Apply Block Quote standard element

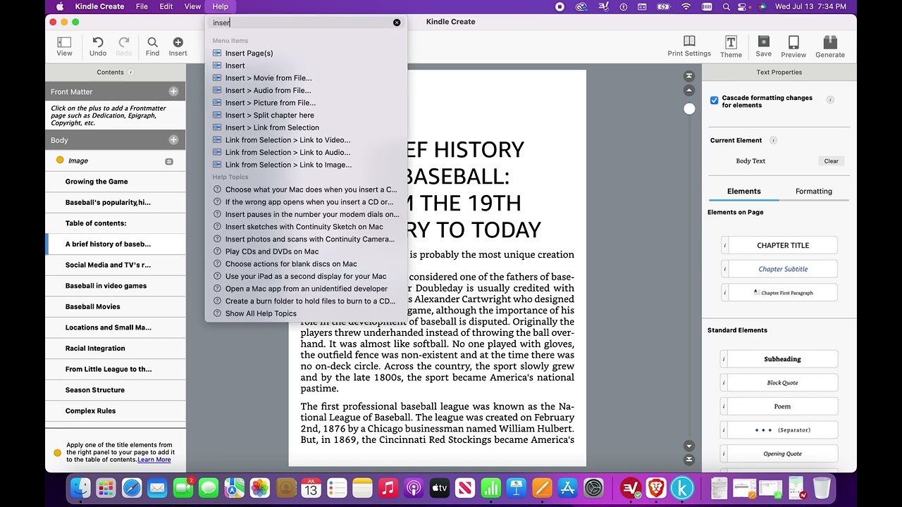tap(782, 383)
